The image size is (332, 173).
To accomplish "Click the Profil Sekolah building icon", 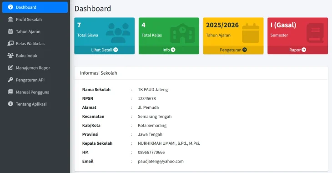I will (10, 19).
